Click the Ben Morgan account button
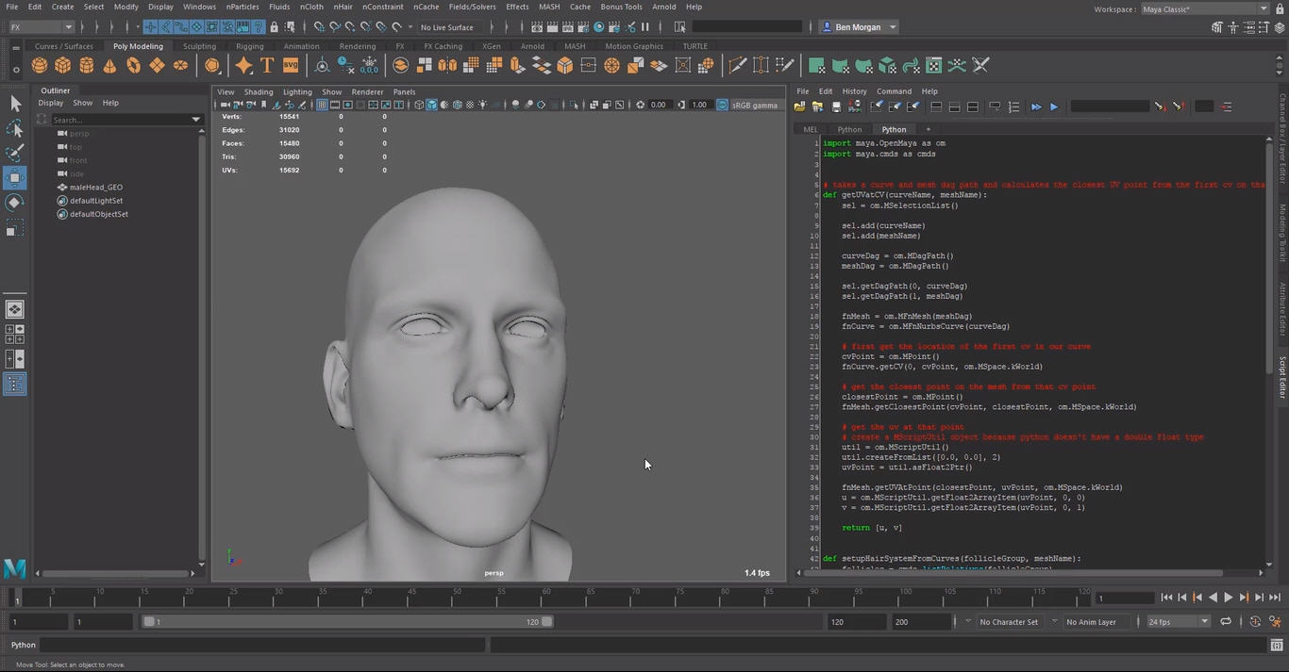This screenshot has height=672, width=1289. tap(858, 27)
